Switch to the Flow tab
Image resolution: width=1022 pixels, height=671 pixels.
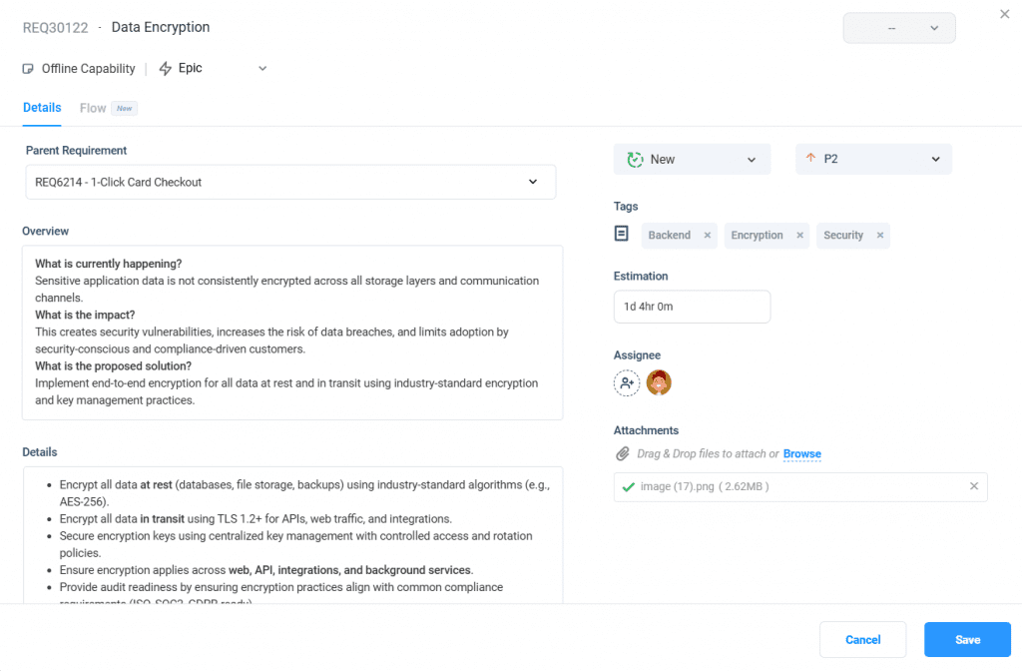93,108
